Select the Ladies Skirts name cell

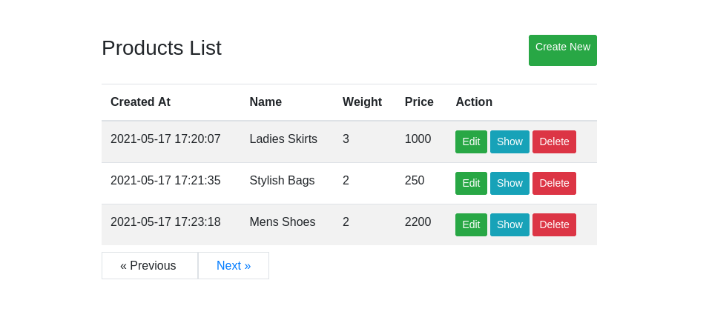coord(283,139)
